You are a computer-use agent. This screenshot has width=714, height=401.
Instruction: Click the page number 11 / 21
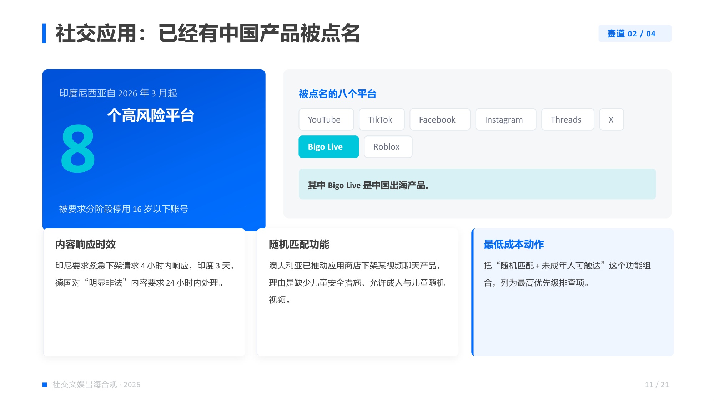point(657,385)
